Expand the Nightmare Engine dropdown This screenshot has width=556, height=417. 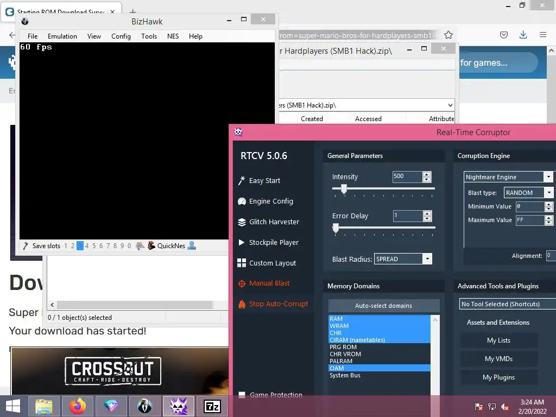pyautogui.click(x=548, y=176)
